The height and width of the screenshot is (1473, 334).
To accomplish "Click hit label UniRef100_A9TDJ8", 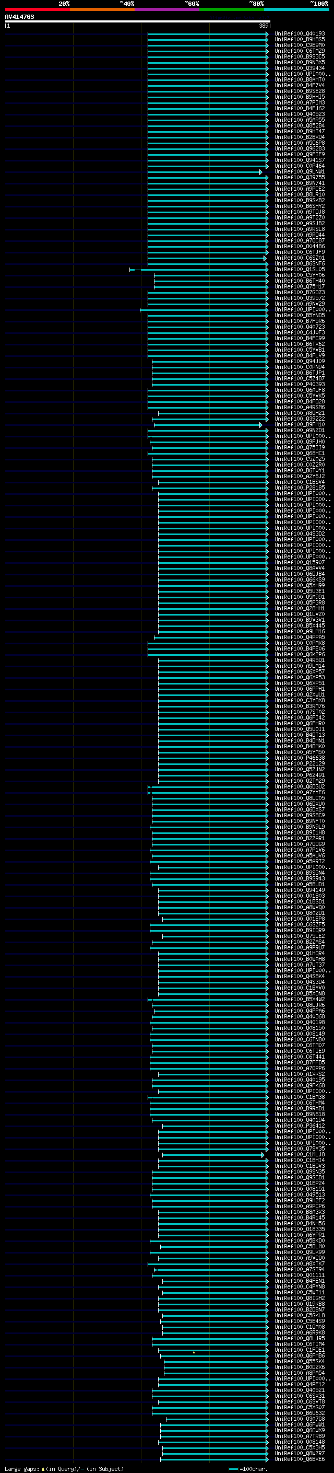I will [299, 212].
